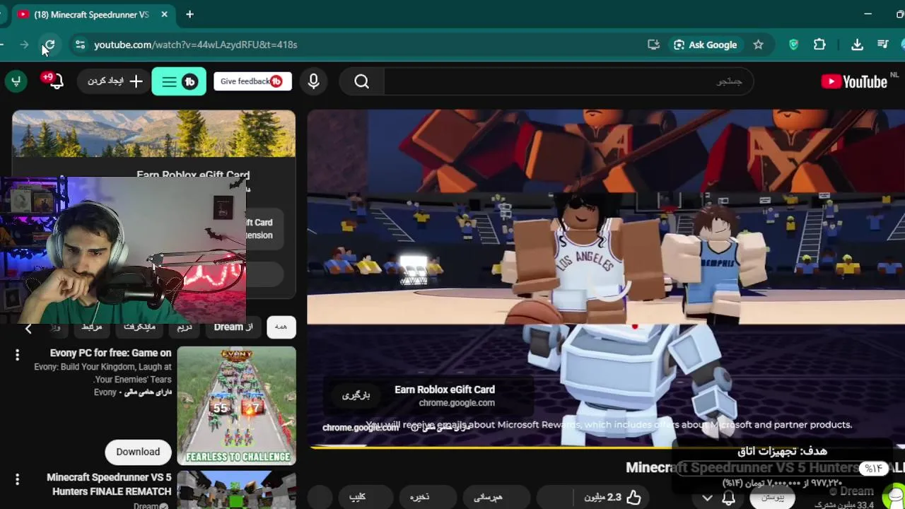905x509 pixels.
Task: Open Evony ad thumbnail
Action: 236,405
